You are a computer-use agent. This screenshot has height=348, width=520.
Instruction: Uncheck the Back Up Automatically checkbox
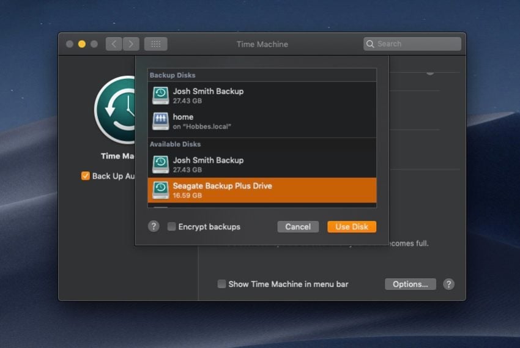(86, 176)
